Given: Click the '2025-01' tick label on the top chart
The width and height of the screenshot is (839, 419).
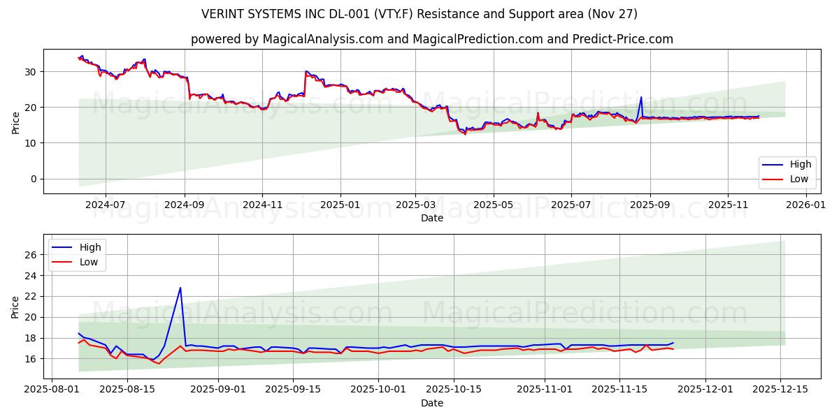Looking at the screenshot, I should (340, 205).
